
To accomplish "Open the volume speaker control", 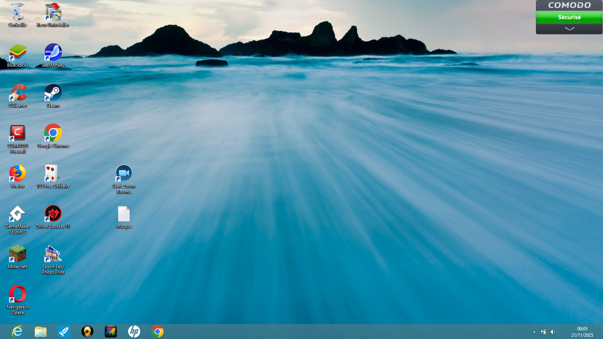I will coord(552,332).
